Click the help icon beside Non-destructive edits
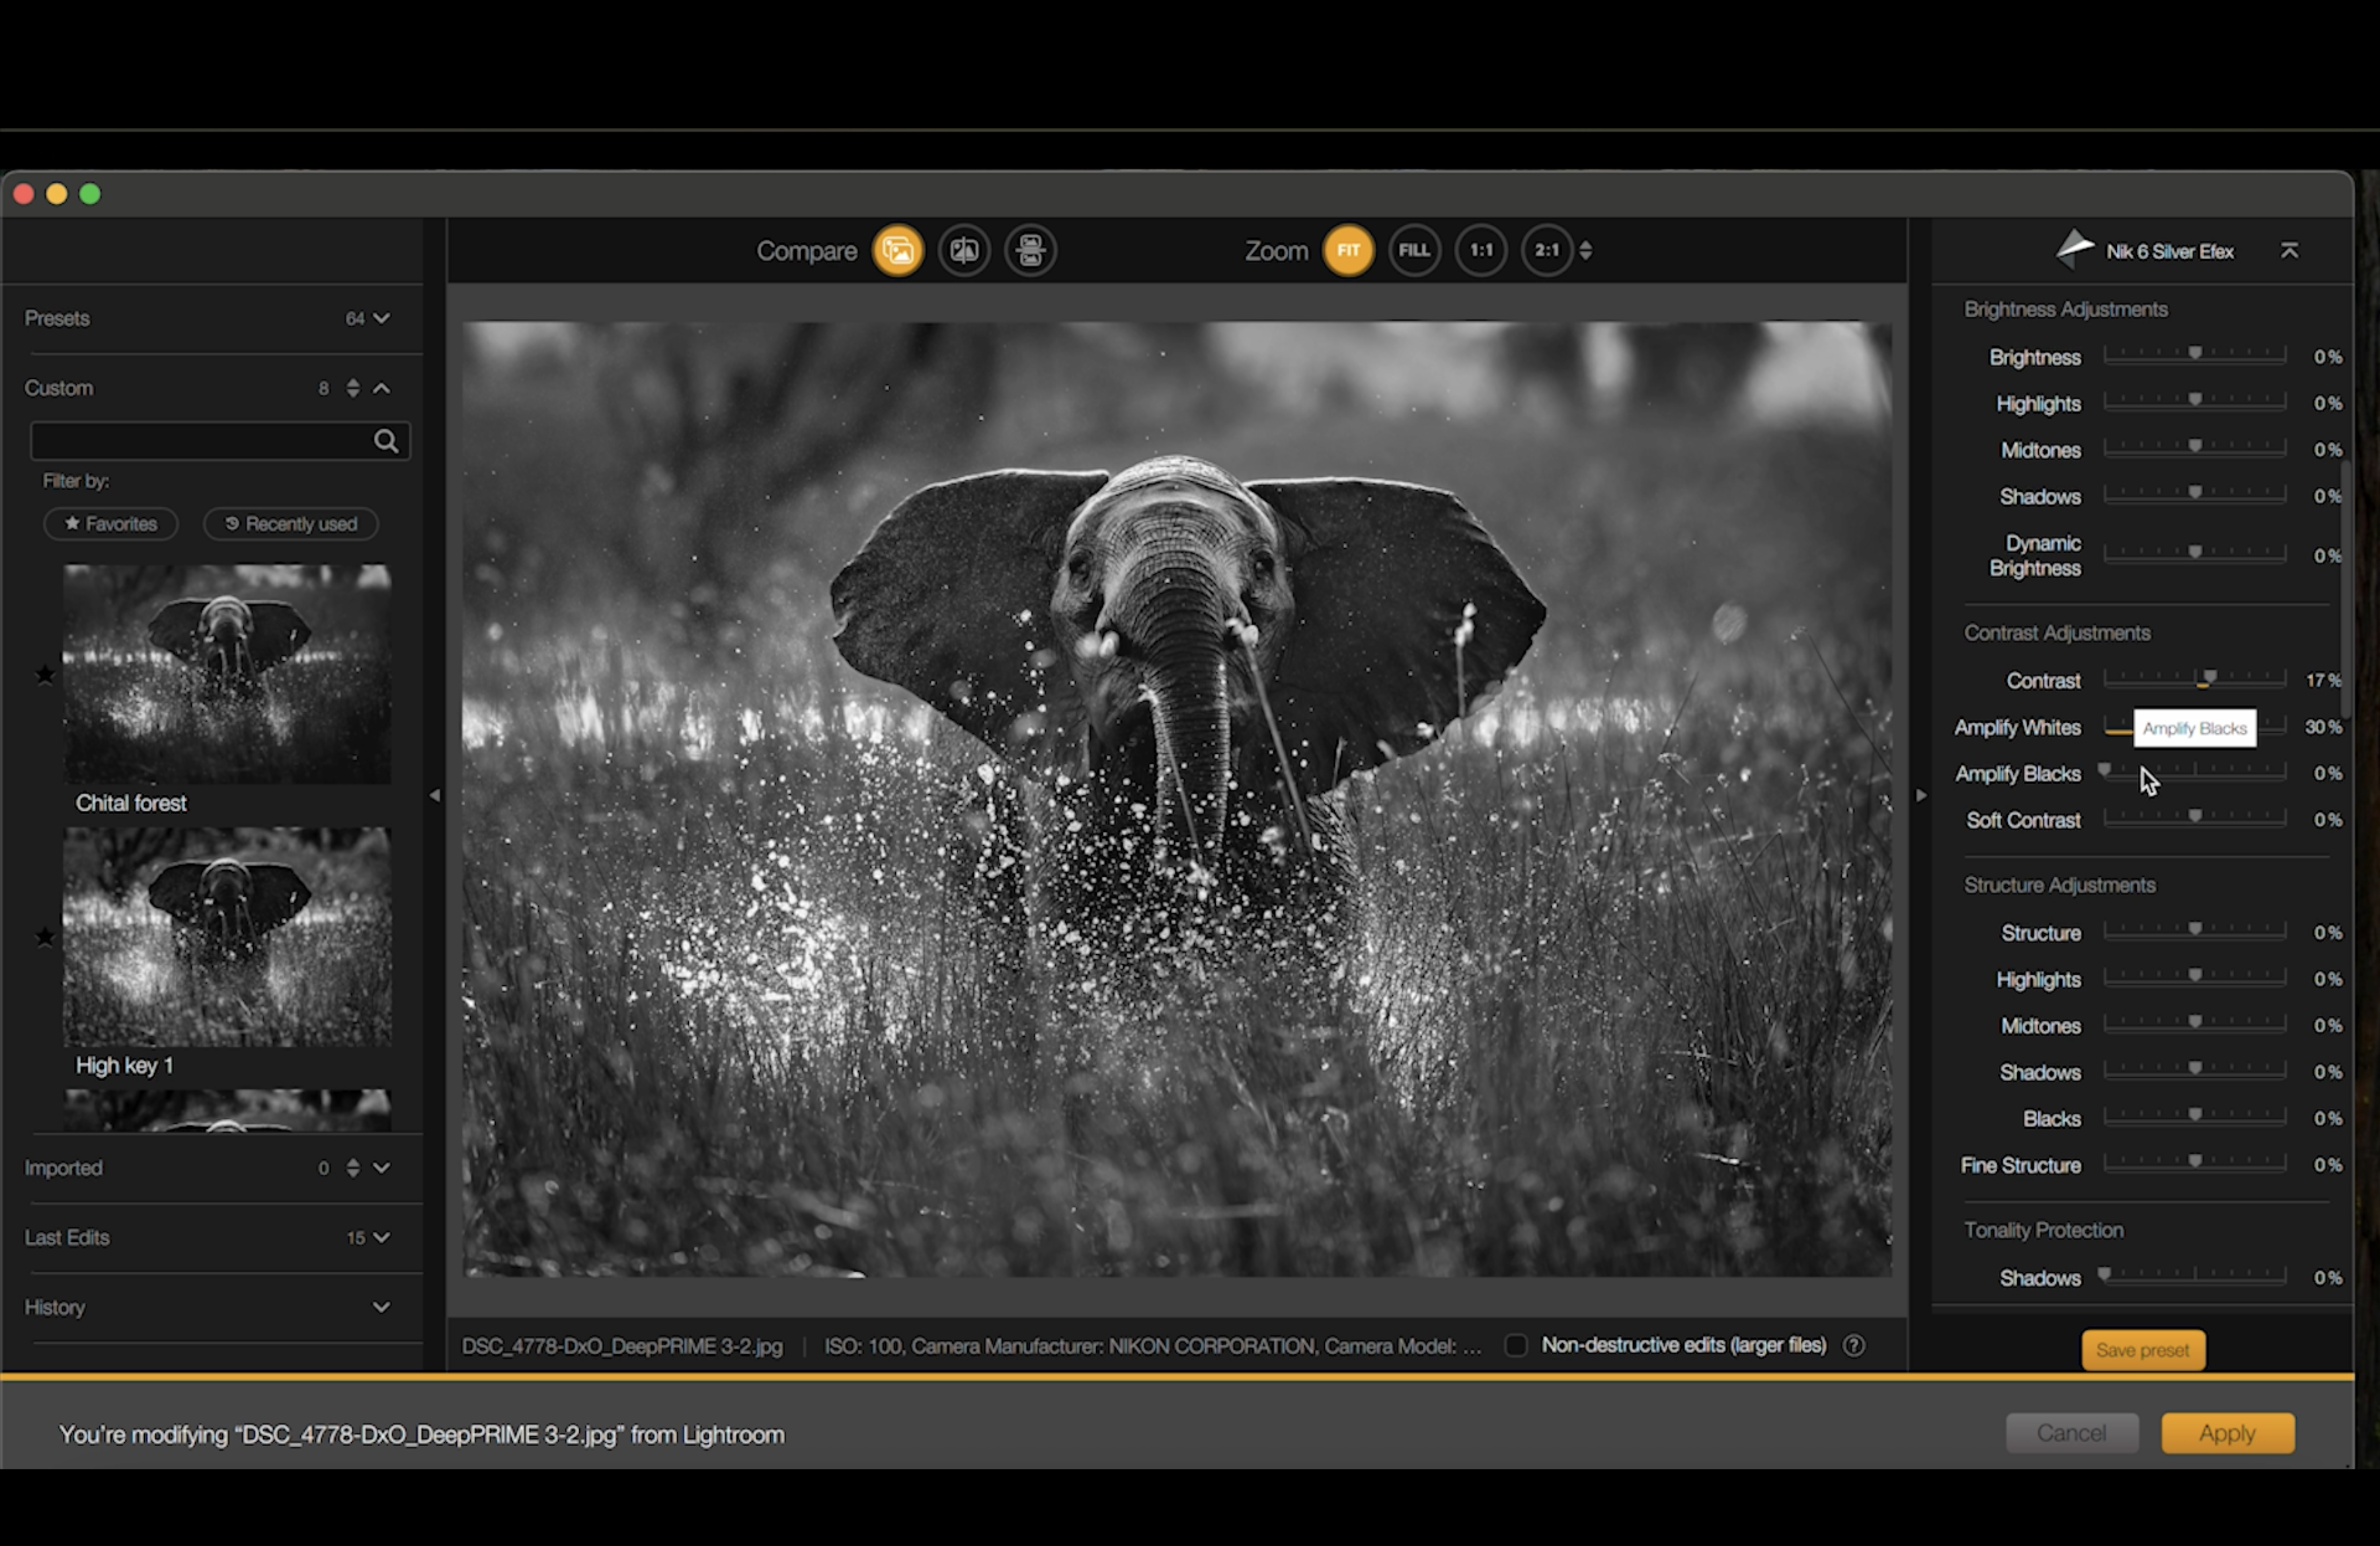Screen dimensions: 2380x1546 click(x=1854, y=1345)
